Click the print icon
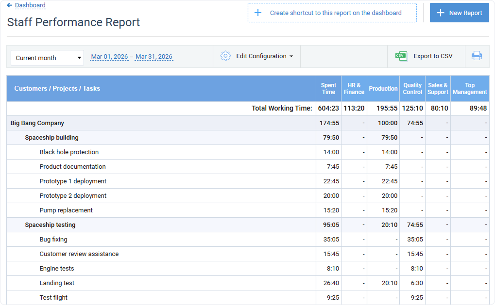This screenshot has width=495, height=305. (x=477, y=56)
